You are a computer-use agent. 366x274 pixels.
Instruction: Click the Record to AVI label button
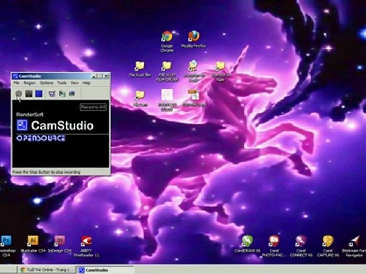tap(93, 107)
